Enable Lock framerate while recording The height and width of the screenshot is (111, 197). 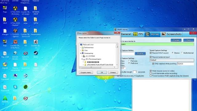click(151, 73)
